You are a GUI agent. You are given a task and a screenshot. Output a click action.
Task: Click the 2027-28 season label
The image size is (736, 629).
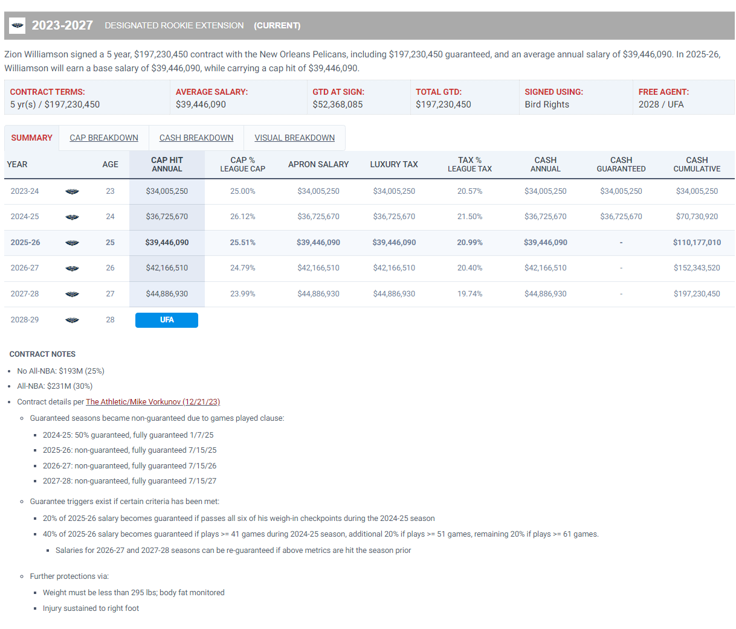25,294
